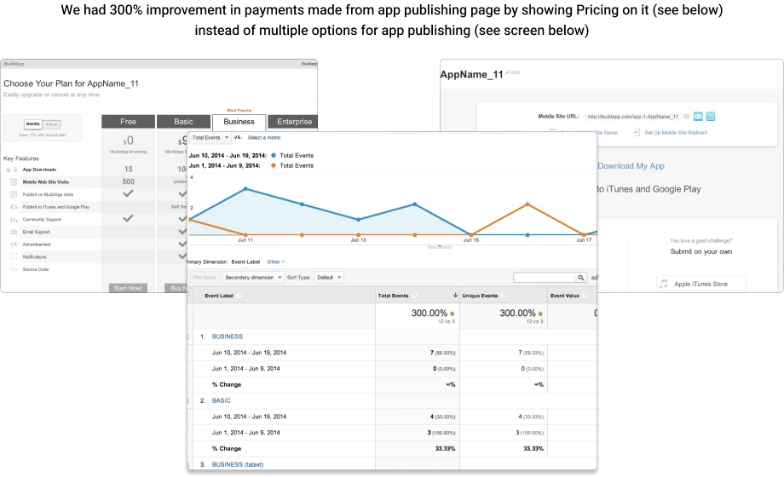Click the Plot Rows button
Viewport: 784px width, 477px height.
204,278
